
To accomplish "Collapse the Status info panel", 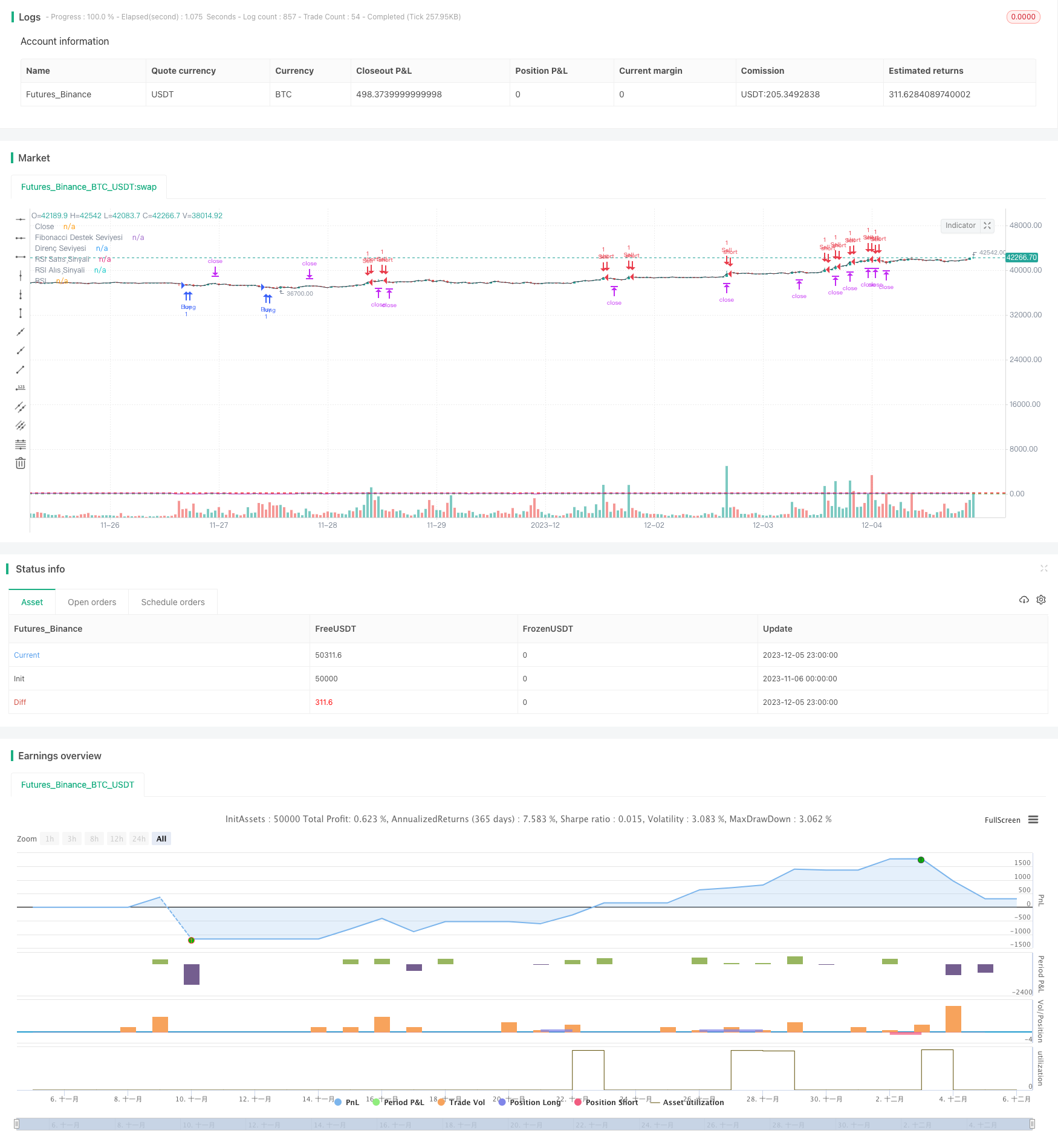I will (x=1043, y=568).
